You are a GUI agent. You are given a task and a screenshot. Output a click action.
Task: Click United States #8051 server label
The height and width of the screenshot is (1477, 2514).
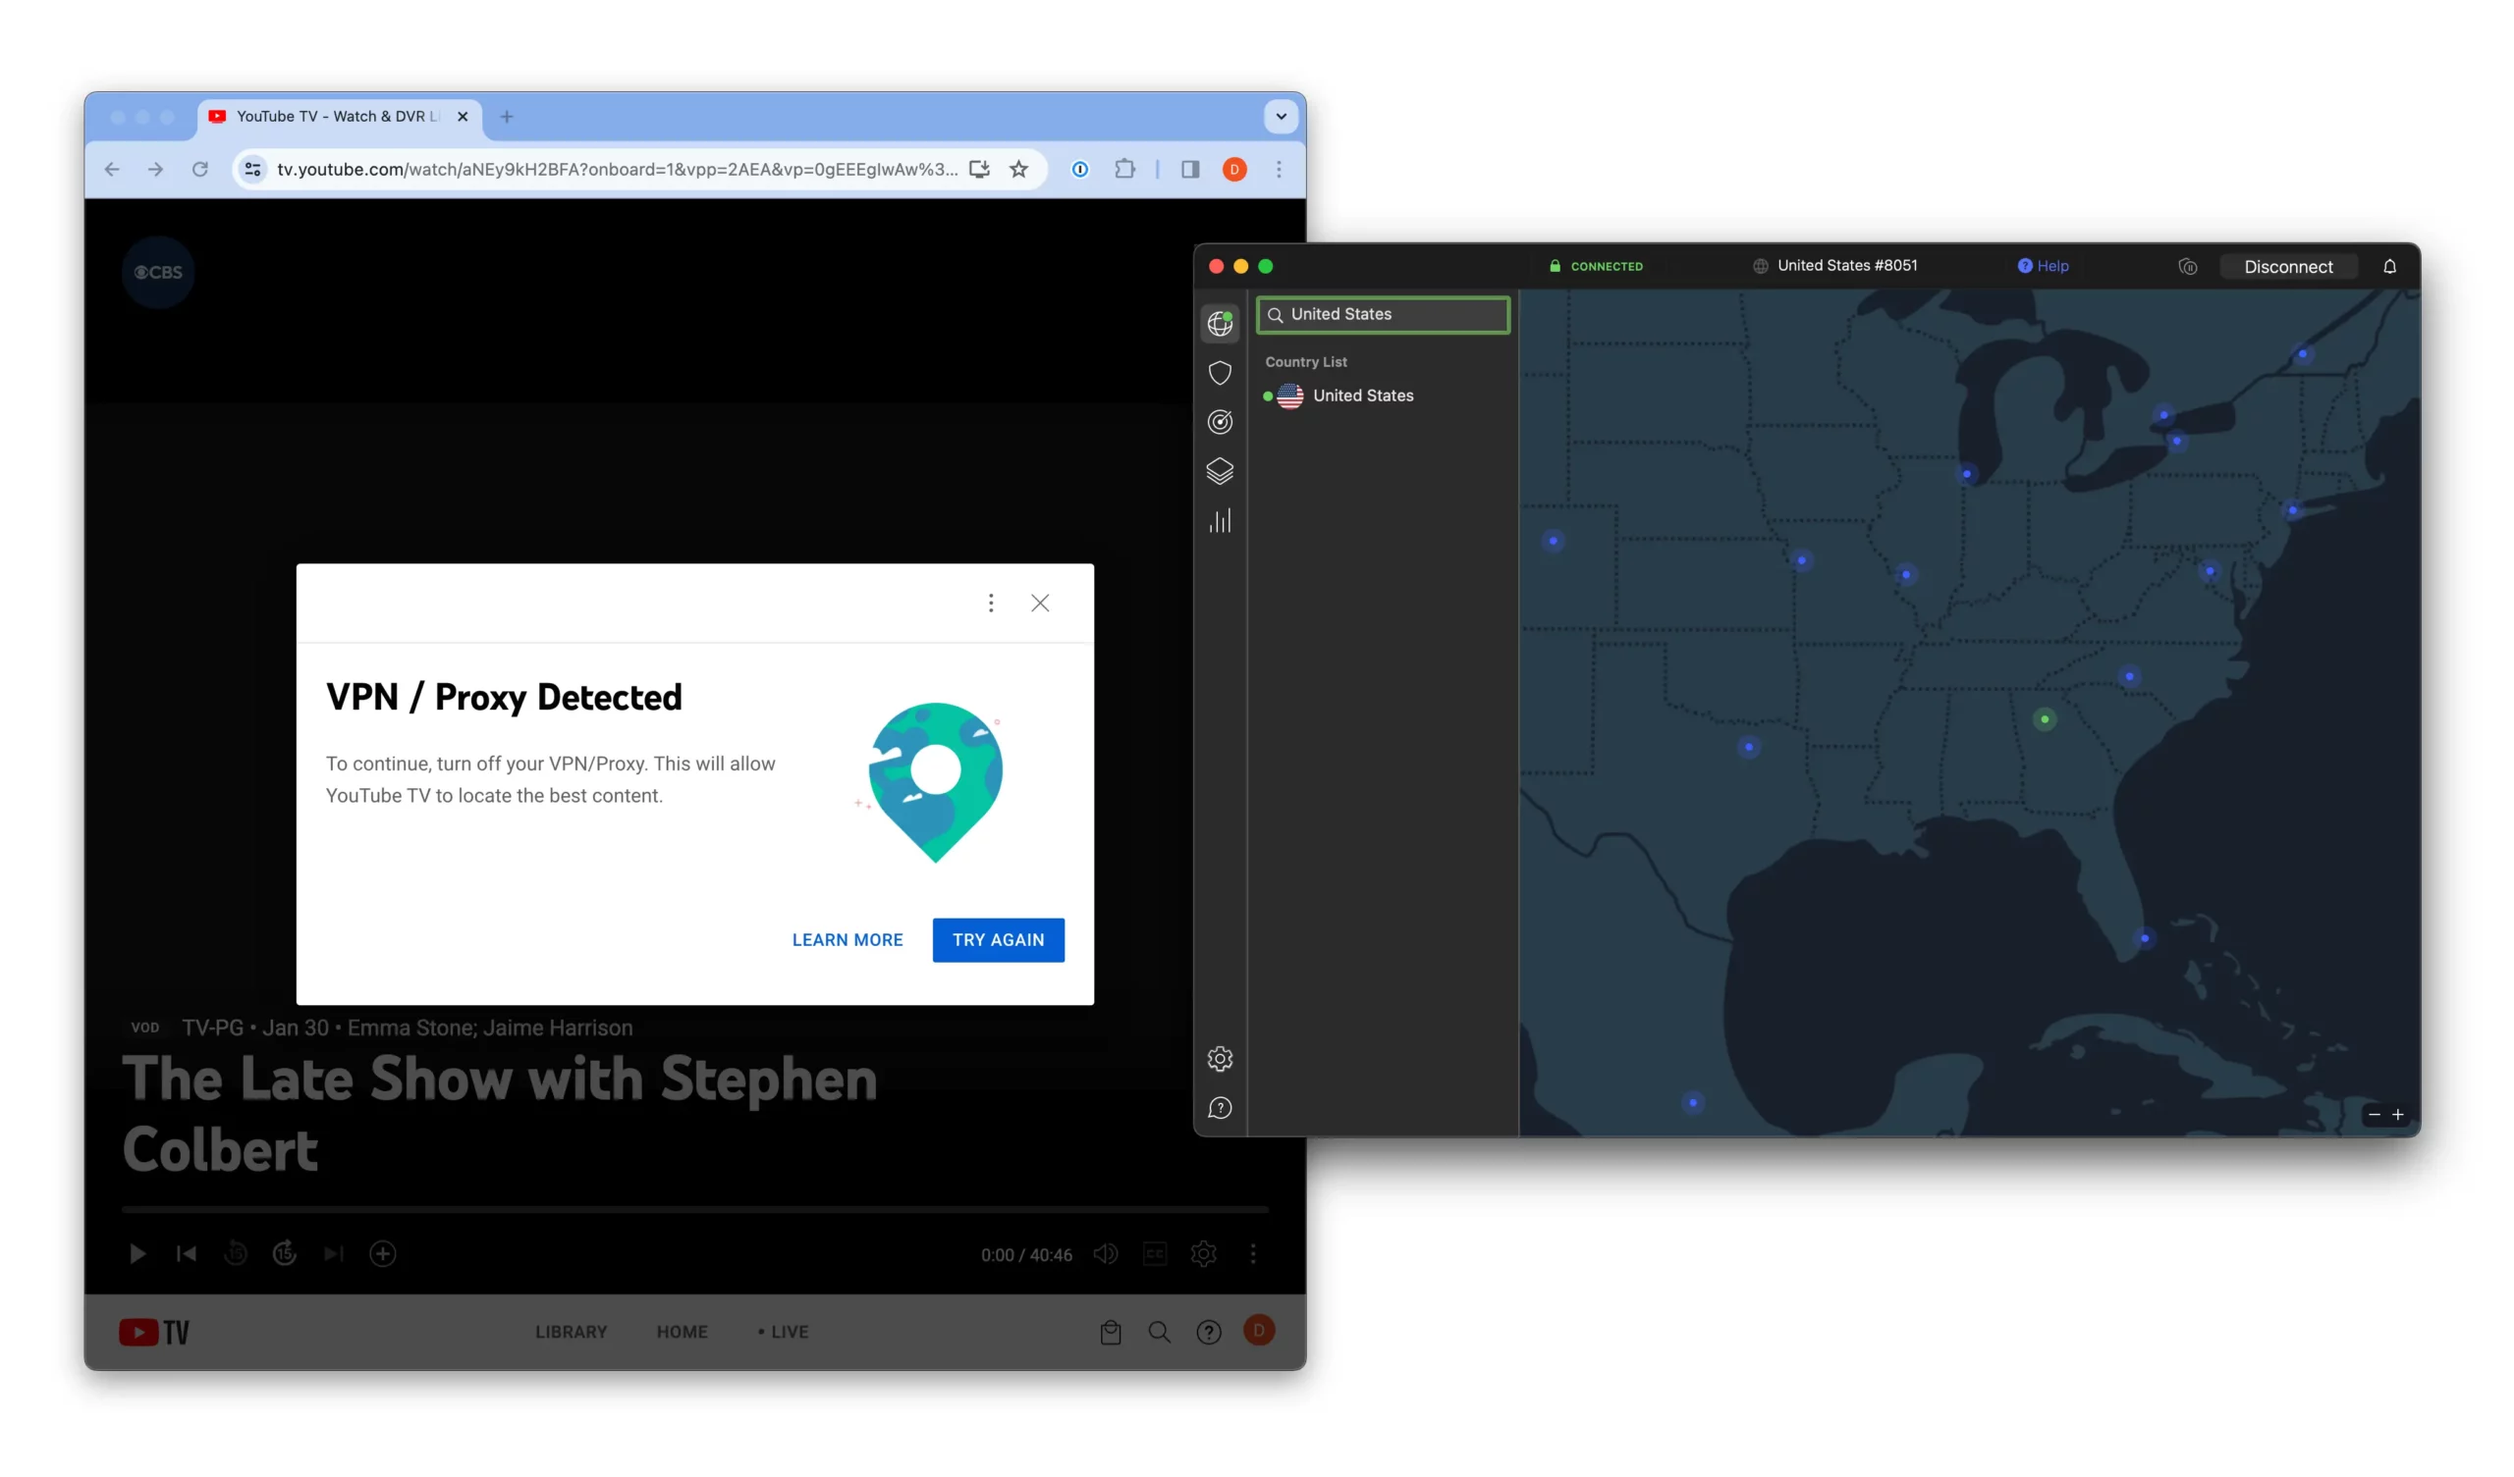click(1834, 265)
